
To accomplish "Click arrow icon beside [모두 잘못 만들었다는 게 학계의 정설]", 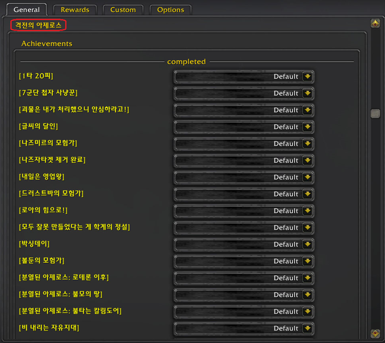I will coord(308,228).
